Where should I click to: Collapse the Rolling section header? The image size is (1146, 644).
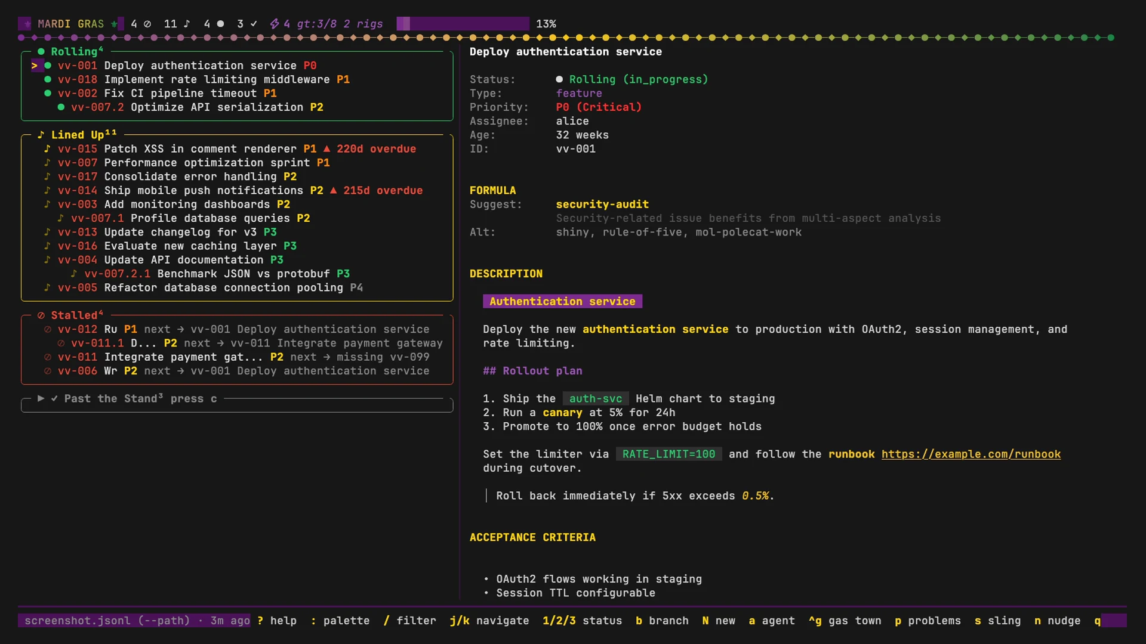pyautogui.click(x=70, y=52)
